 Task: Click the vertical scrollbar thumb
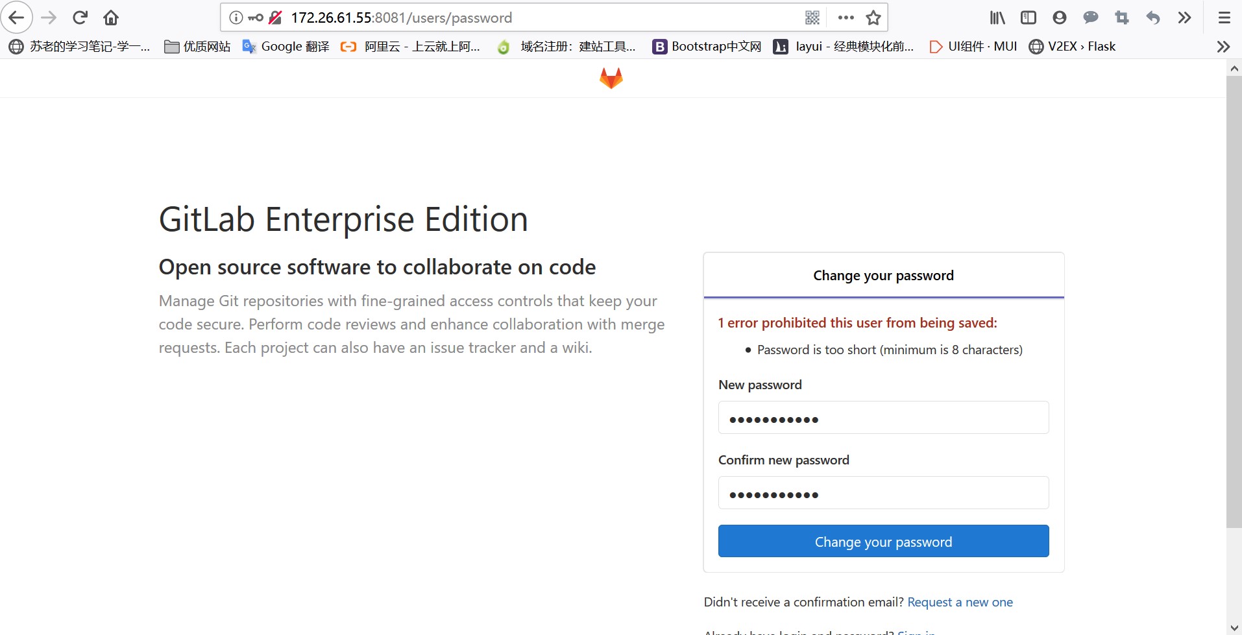(x=1234, y=302)
